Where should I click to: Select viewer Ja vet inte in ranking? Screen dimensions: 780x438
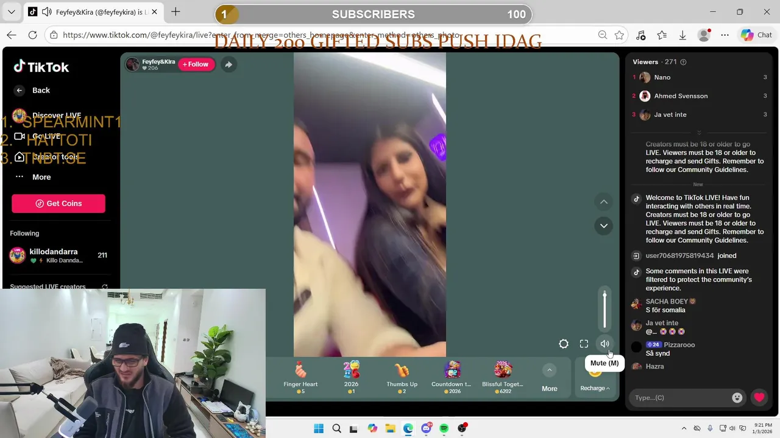(700, 114)
